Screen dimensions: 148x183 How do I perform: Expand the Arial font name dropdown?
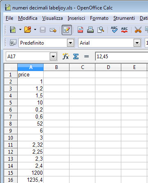(x=137, y=43)
